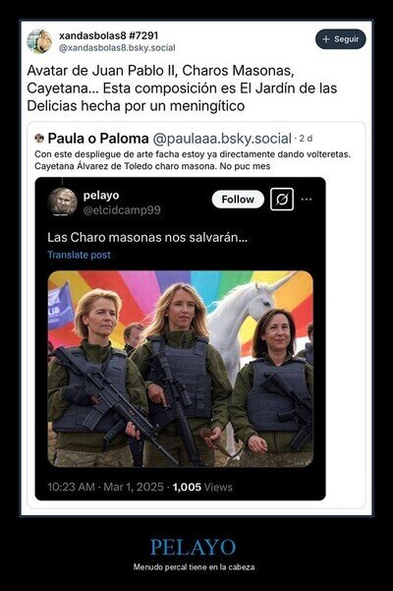Click the plus icon inside Seguir button
This screenshot has width=393, height=591.
coord(326,39)
